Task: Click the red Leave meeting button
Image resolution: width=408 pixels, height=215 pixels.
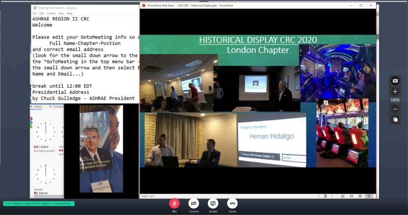Action: (232, 204)
